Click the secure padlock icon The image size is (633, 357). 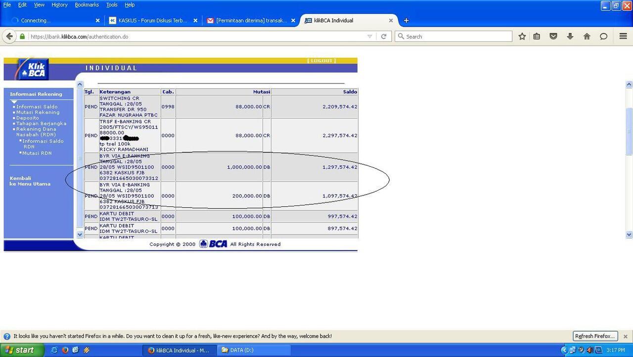click(22, 37)
